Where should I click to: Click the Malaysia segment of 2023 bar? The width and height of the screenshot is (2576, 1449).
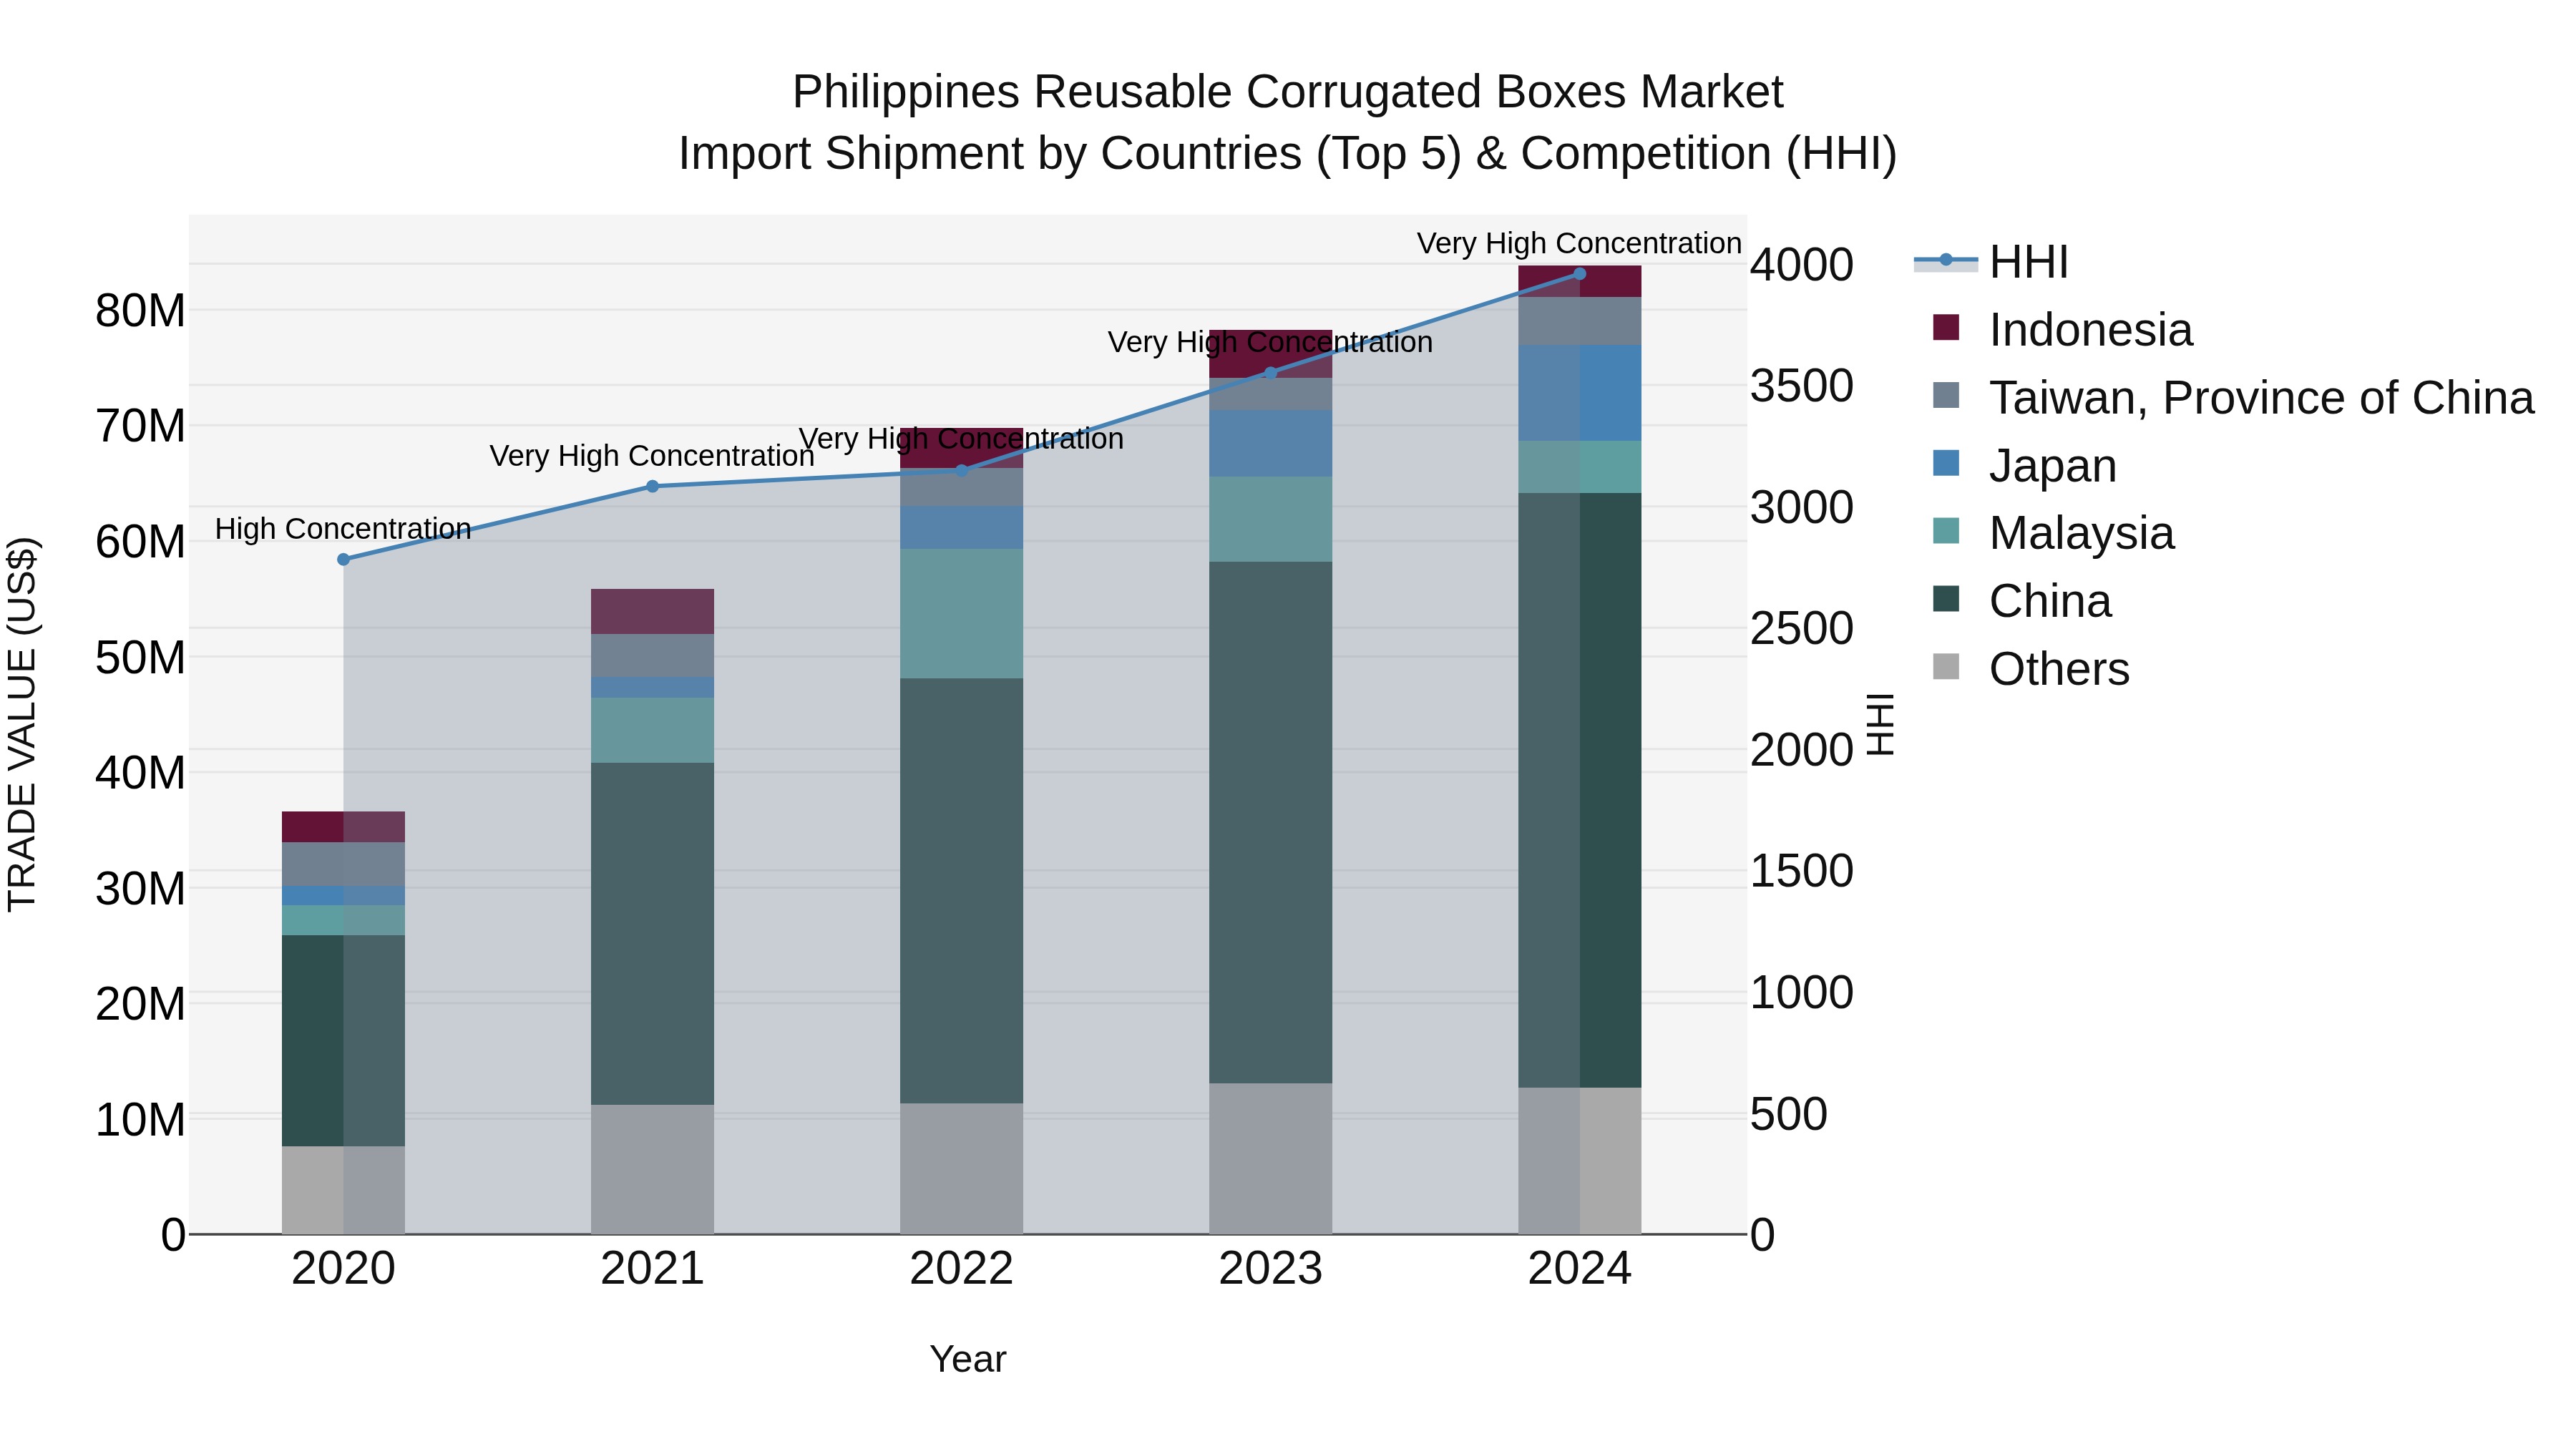coord(1271,519)
